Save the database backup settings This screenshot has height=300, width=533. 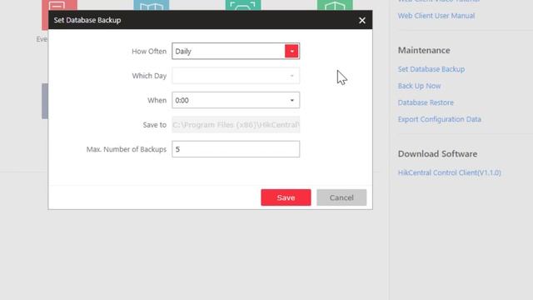pyautogui.click(x=286, y=197)
